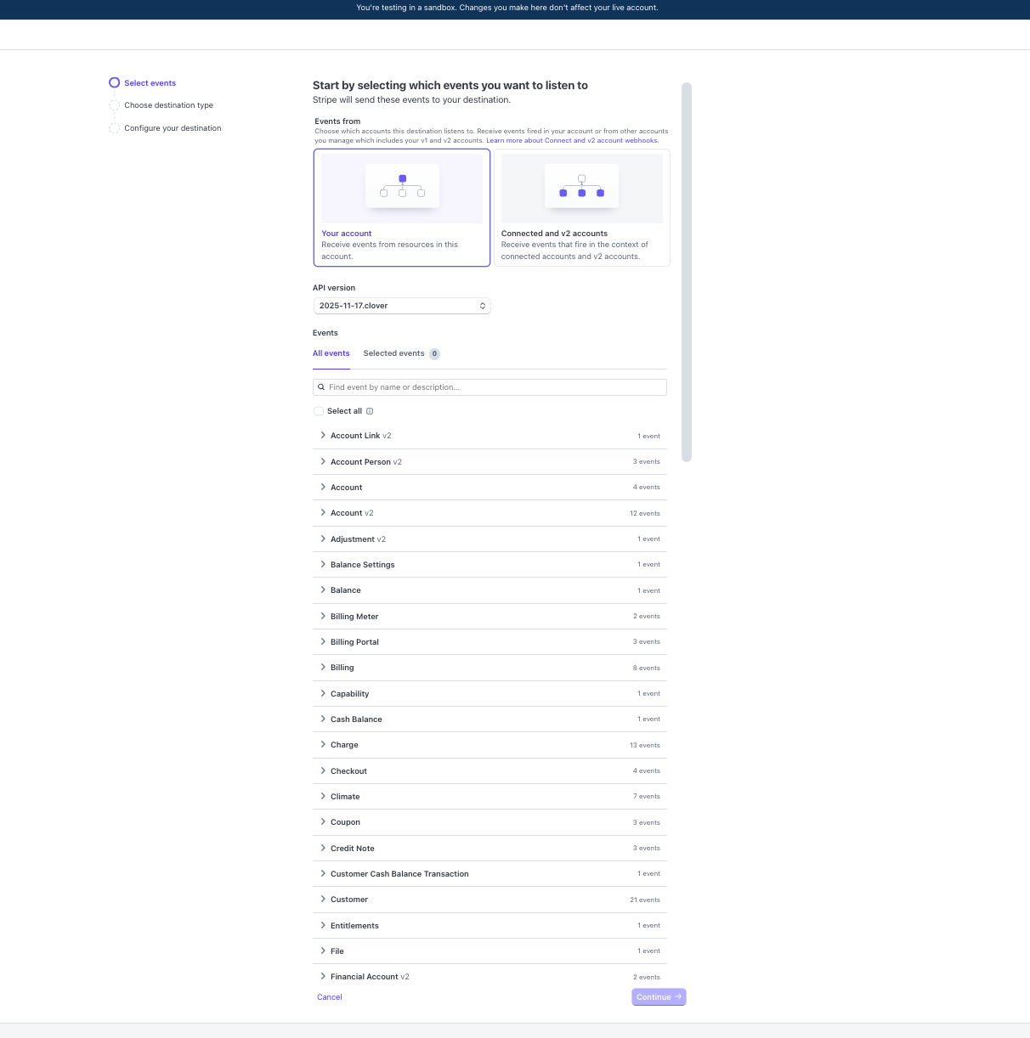Click the Find event search field
This screenshot has width=1030, height=1038.
click(x=495, y=387)
